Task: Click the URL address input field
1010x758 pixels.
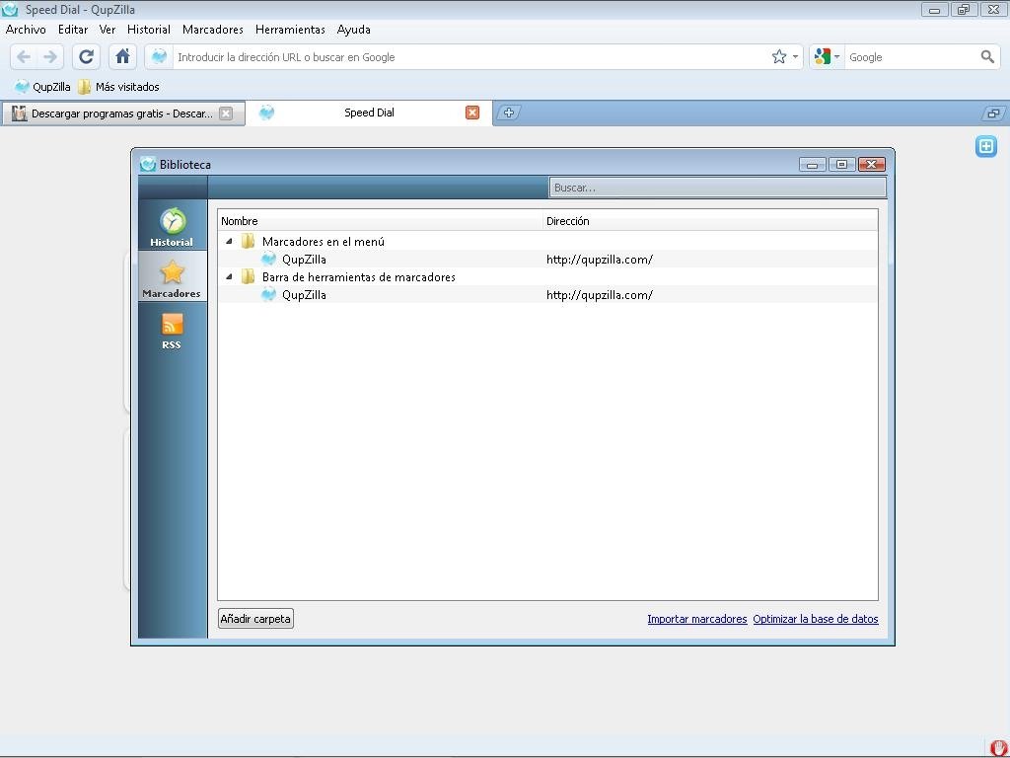Action: pos(470,56)
